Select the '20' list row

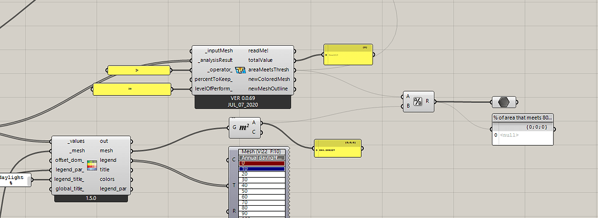(x=262, y=174)
